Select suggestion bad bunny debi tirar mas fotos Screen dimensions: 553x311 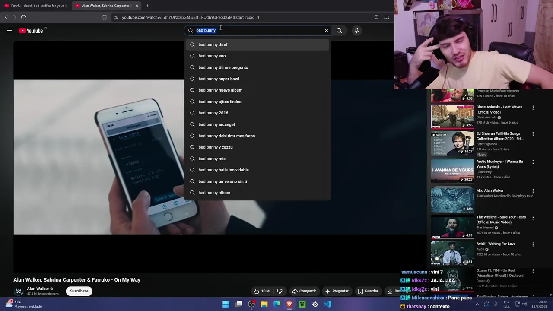[x=257, y=136]
